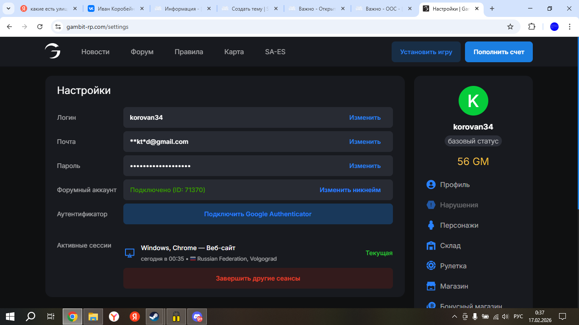
Task: Expand the tab search dropdown arrow
Action: coord(8,8)
